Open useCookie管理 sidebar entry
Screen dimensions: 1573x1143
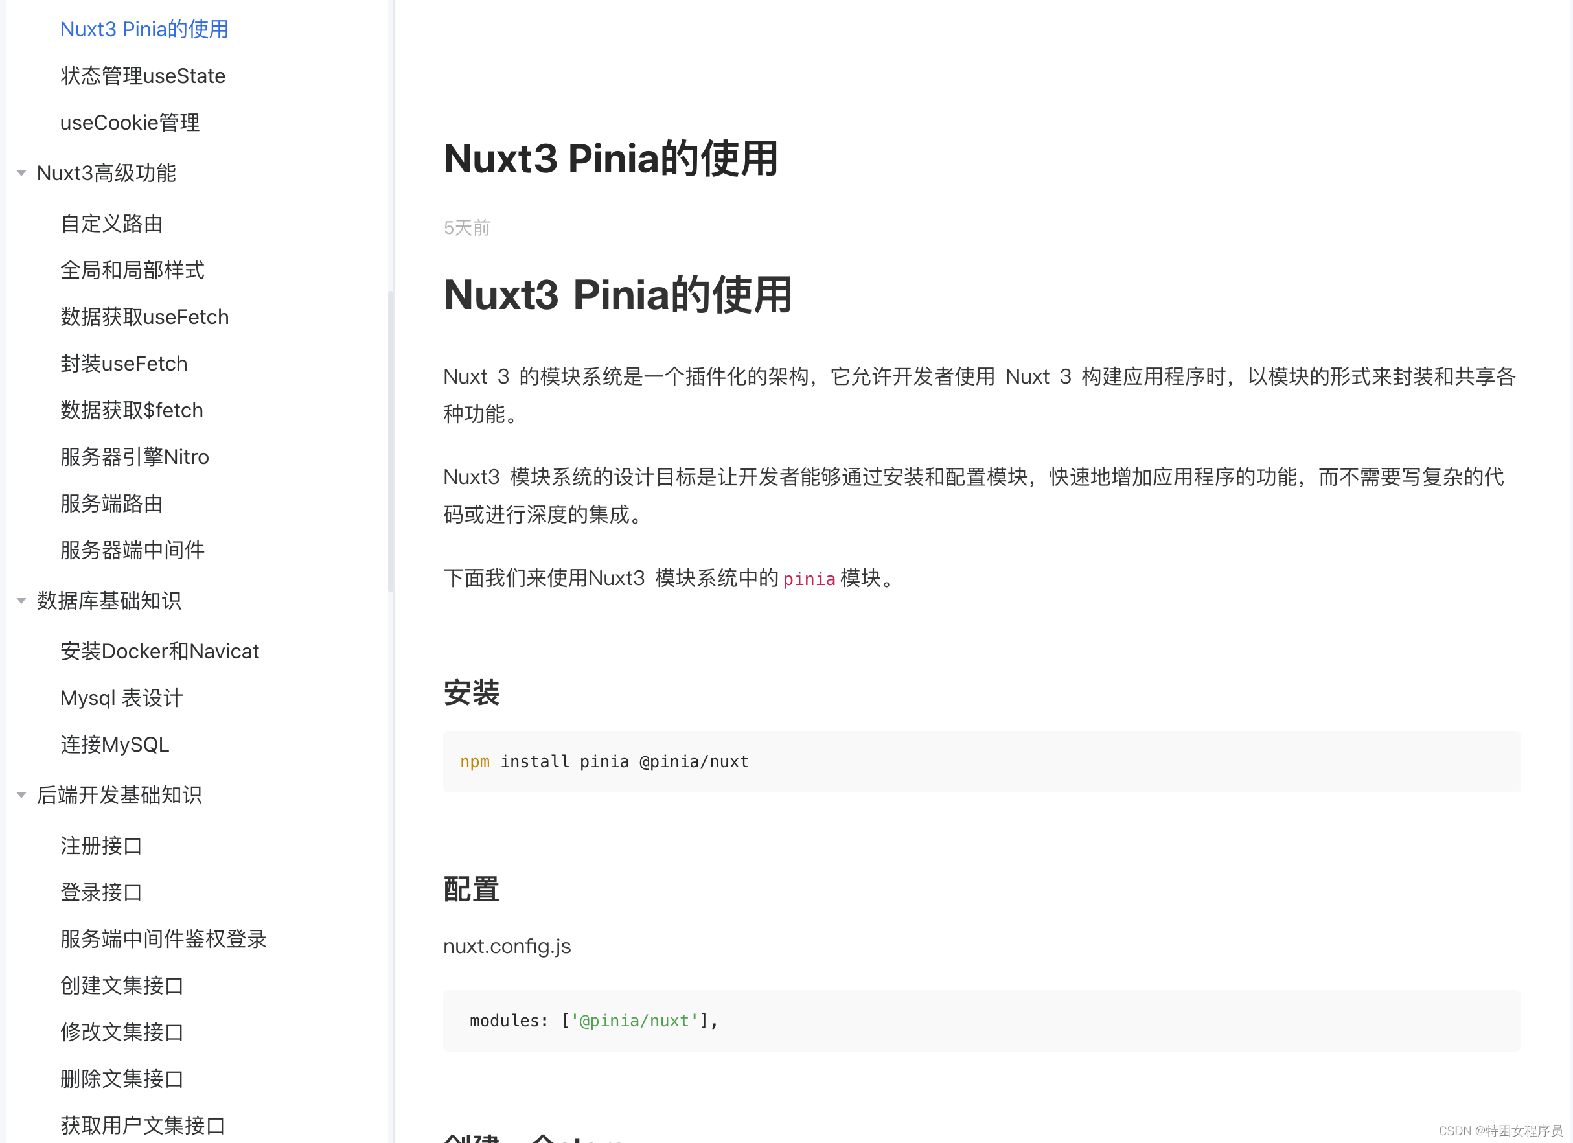(x=130, y=122)
